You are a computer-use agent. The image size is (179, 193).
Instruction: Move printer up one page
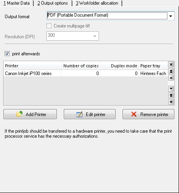coord(171,71)
